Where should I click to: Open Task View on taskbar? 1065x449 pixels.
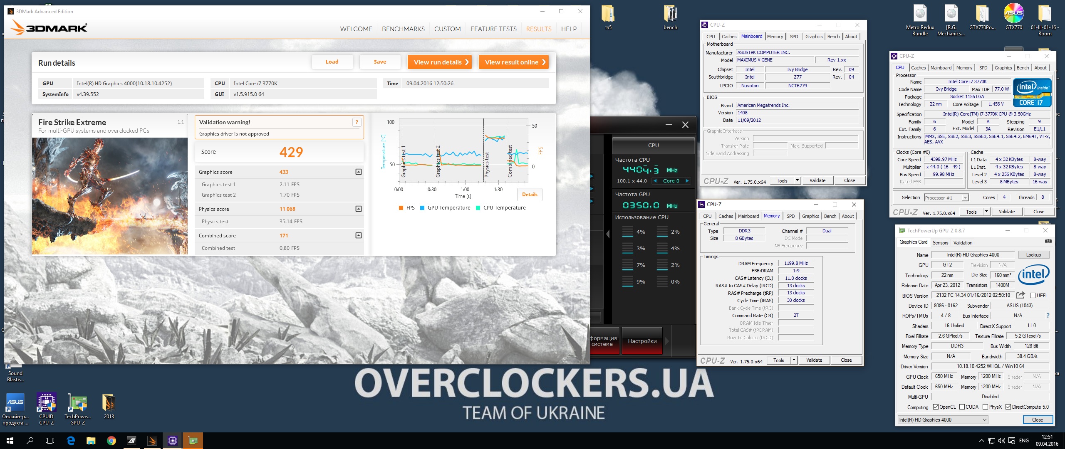click(x=50, y=441)
